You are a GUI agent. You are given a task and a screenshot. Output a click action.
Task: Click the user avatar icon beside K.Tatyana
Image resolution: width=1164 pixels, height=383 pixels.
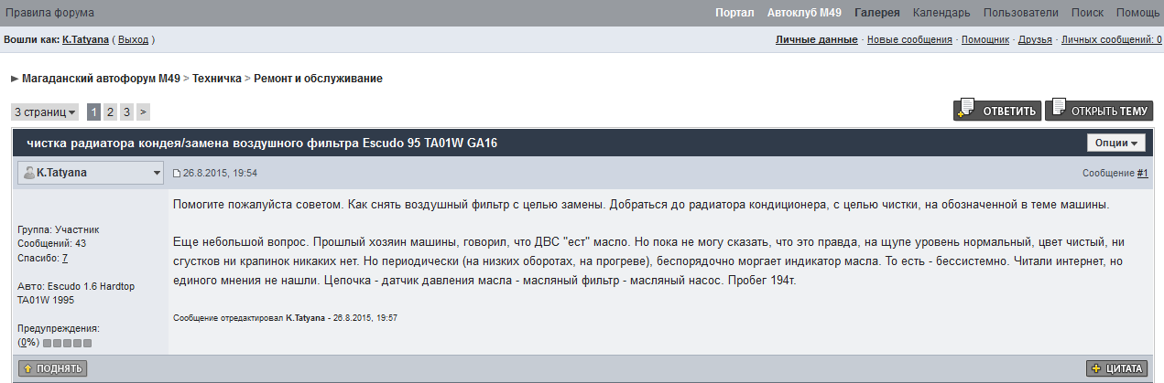point(29,173)
